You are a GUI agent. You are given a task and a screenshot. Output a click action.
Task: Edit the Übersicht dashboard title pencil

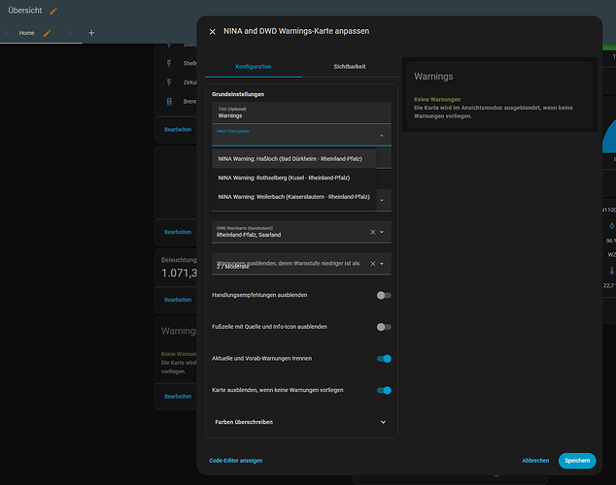53,11
